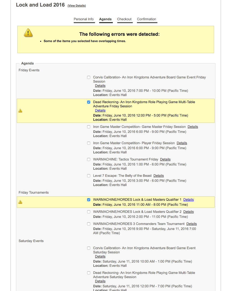
Task: Switch to the Personal Info tab
Action: [84, 19]
